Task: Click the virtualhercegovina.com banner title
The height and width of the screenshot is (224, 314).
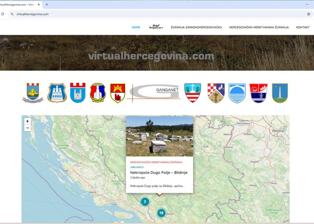Action: click(x=151, y=56)
